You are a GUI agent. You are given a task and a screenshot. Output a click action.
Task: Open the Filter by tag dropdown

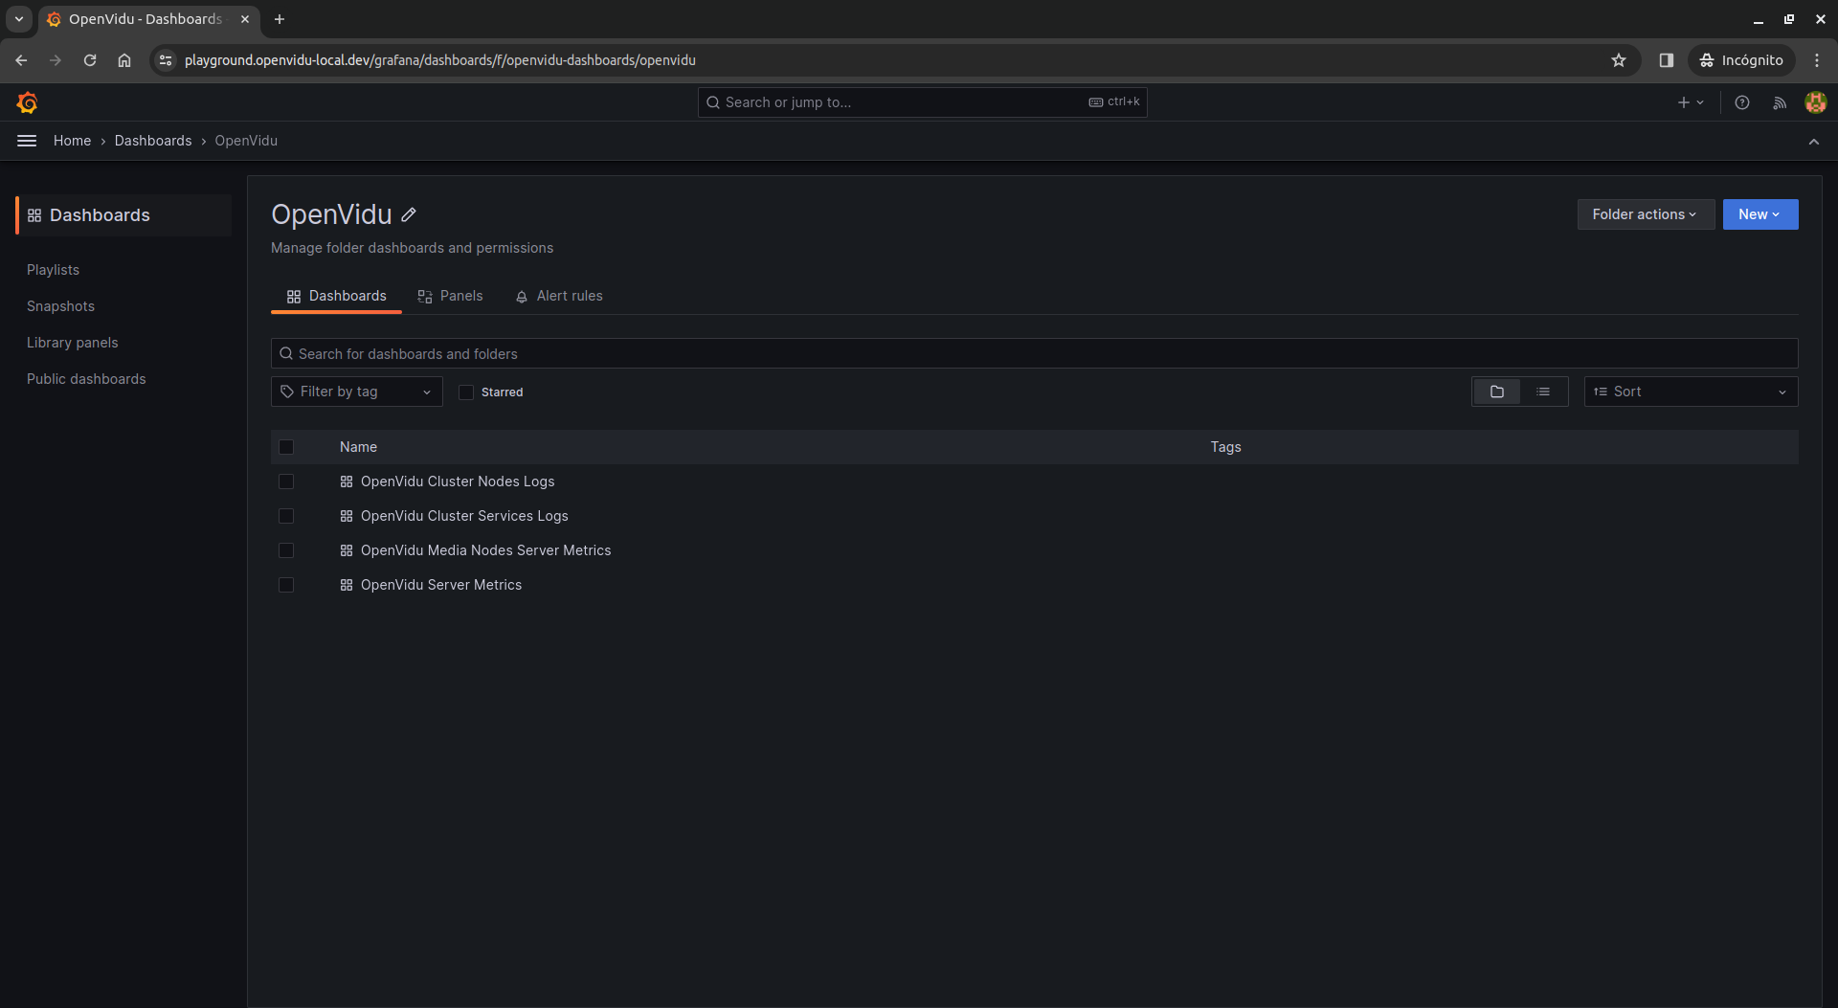[355, 392]
